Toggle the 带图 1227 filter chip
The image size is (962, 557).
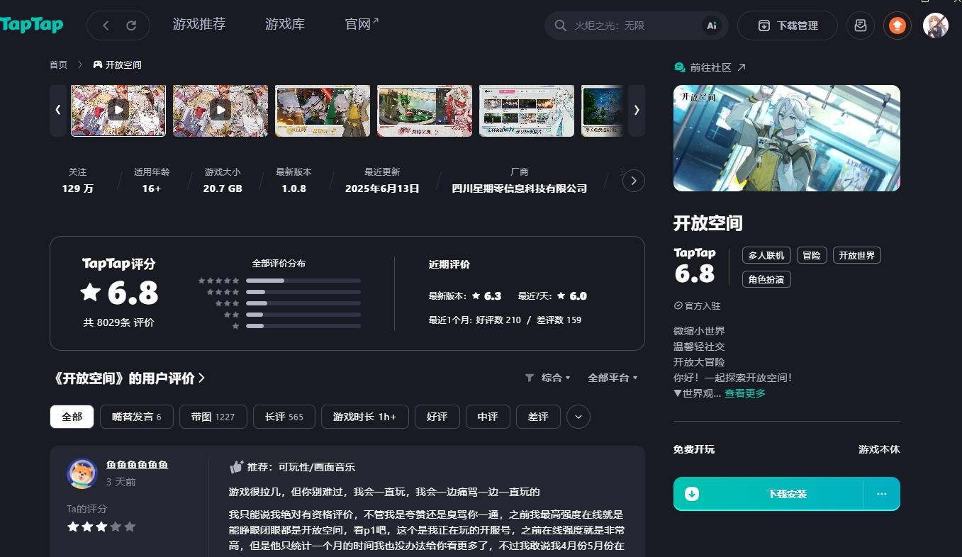click(213, 417)
